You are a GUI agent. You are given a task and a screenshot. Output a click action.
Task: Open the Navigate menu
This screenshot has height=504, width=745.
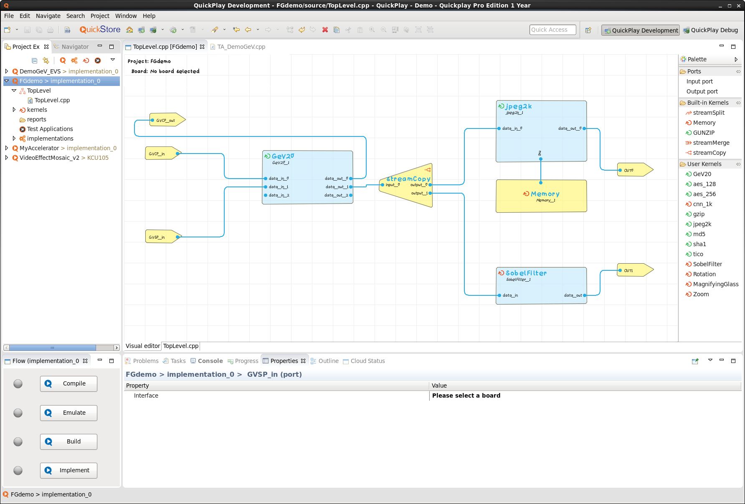pos(48,15)
